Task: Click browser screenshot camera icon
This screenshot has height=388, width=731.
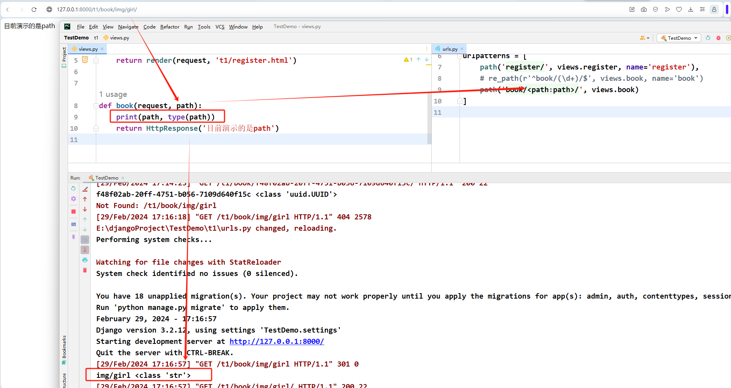Action: tap(644, 9)
